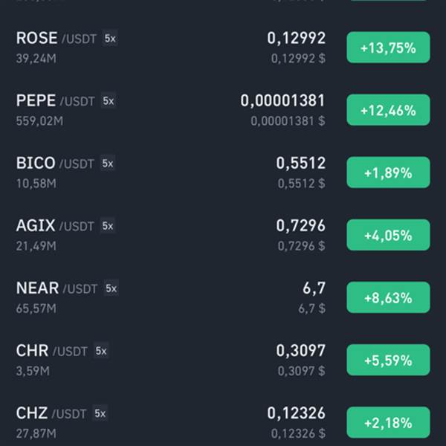The width and height of the screenshot is (446, 446).
Task: Select the PEPE/USDT pair row
Action: (x=223, y=110)
